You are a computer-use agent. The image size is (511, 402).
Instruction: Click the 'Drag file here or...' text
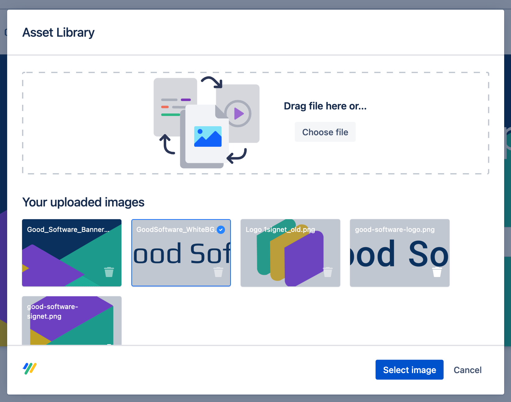coord(325,106)
